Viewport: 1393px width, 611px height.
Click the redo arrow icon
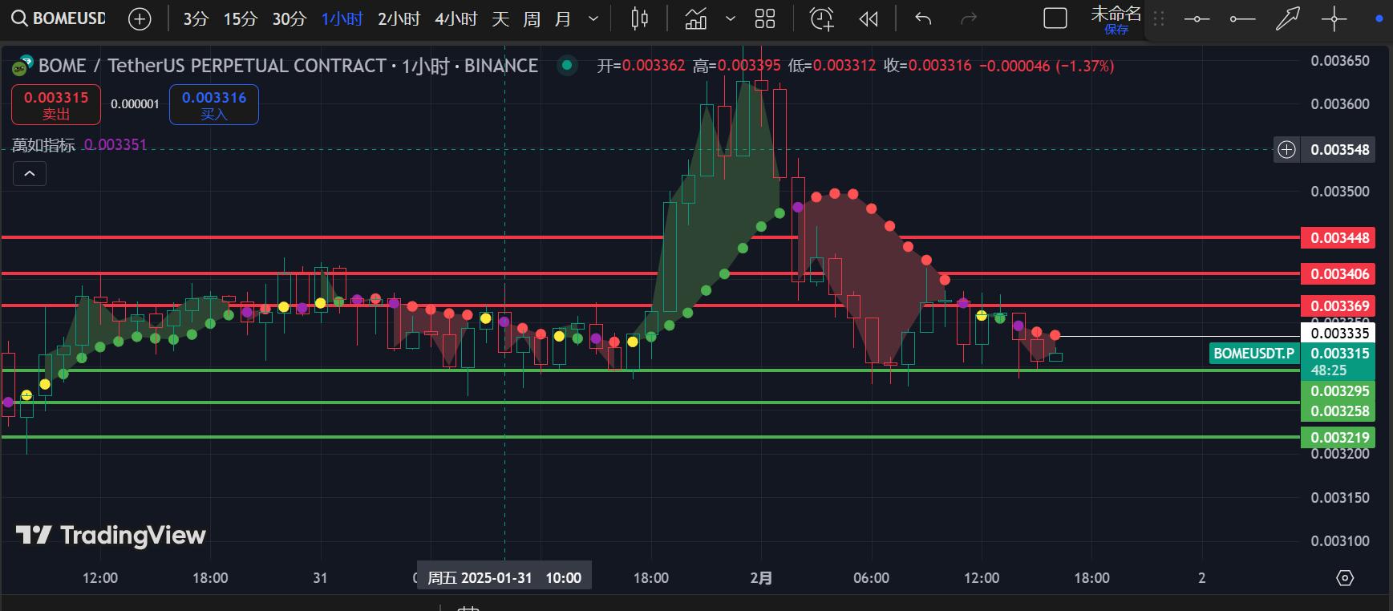pos(969,18)
